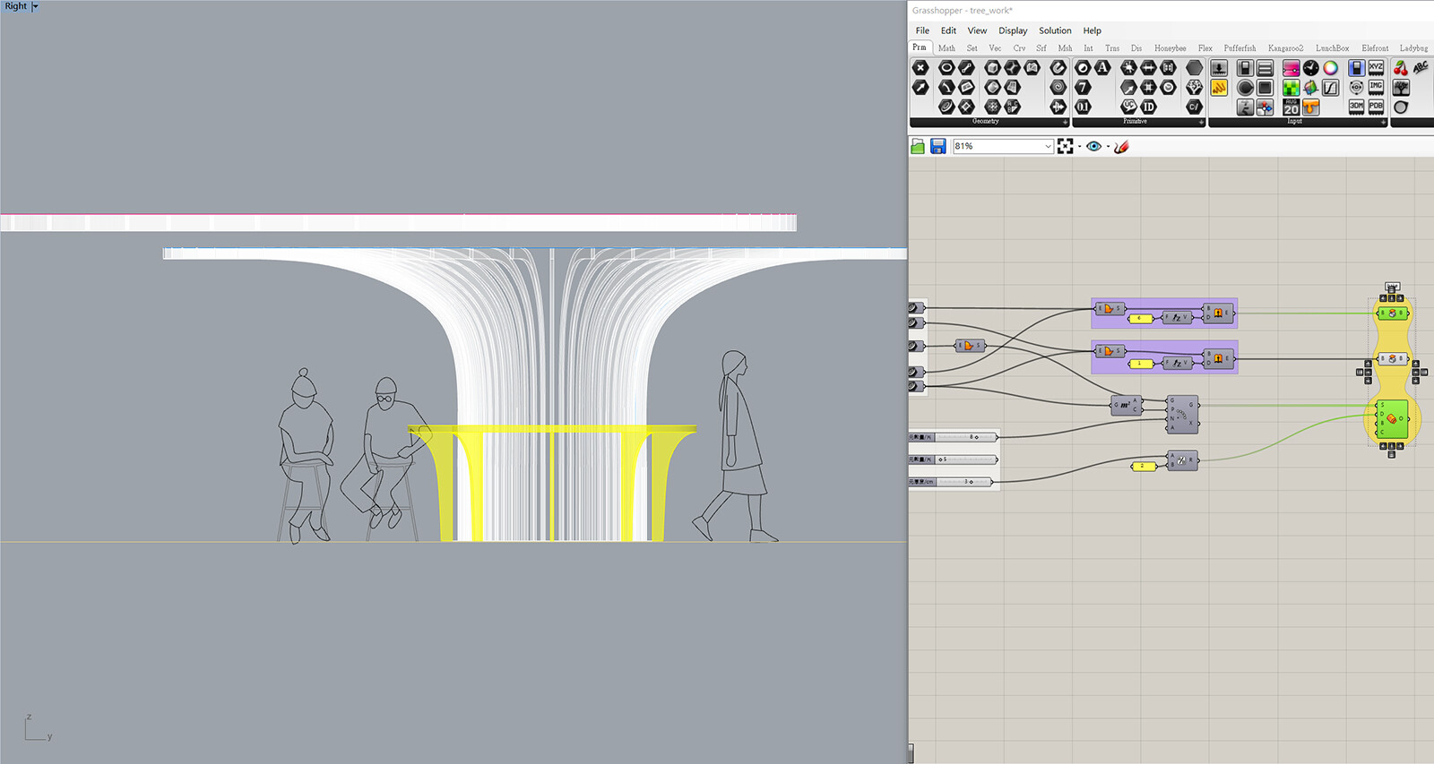The width and height of the screenshot is (1434, 764).
Task: Select the Import Coordinates XYZ icon
Action: click(1376, 68)
